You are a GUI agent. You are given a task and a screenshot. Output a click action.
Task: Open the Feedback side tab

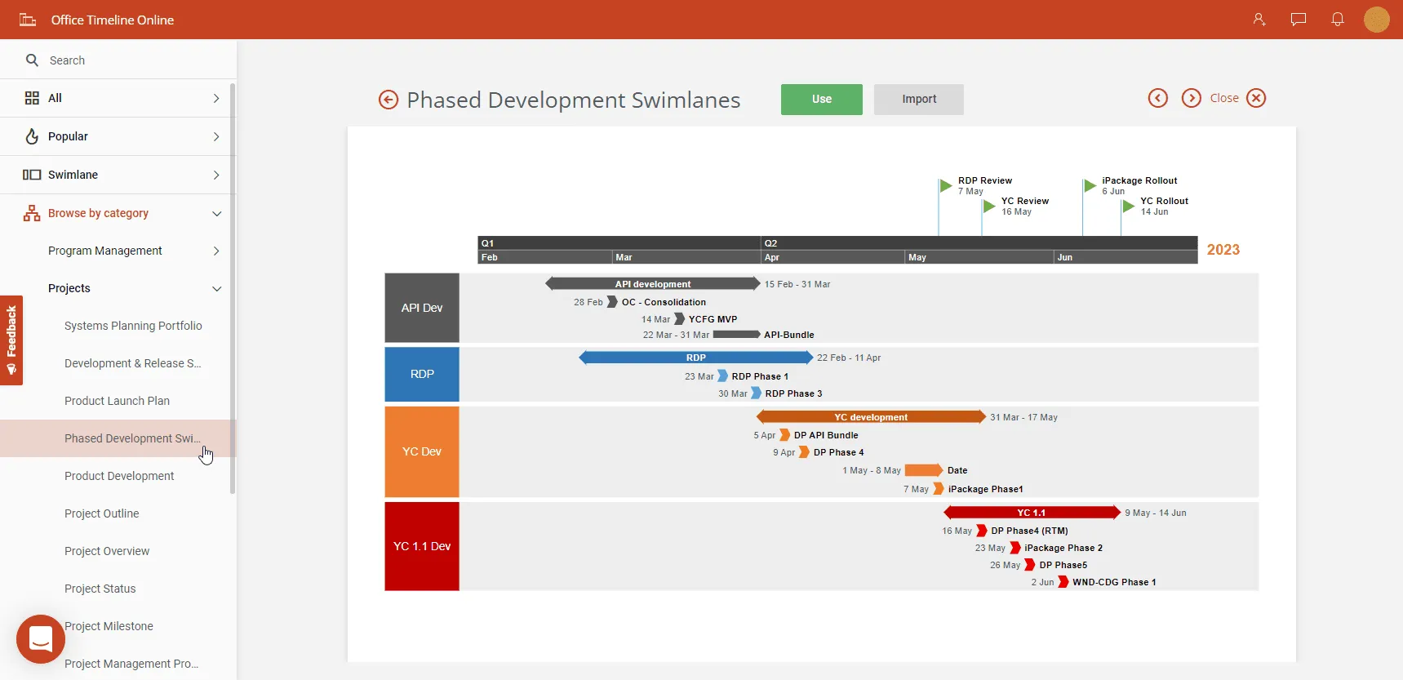tap(11, 340)
